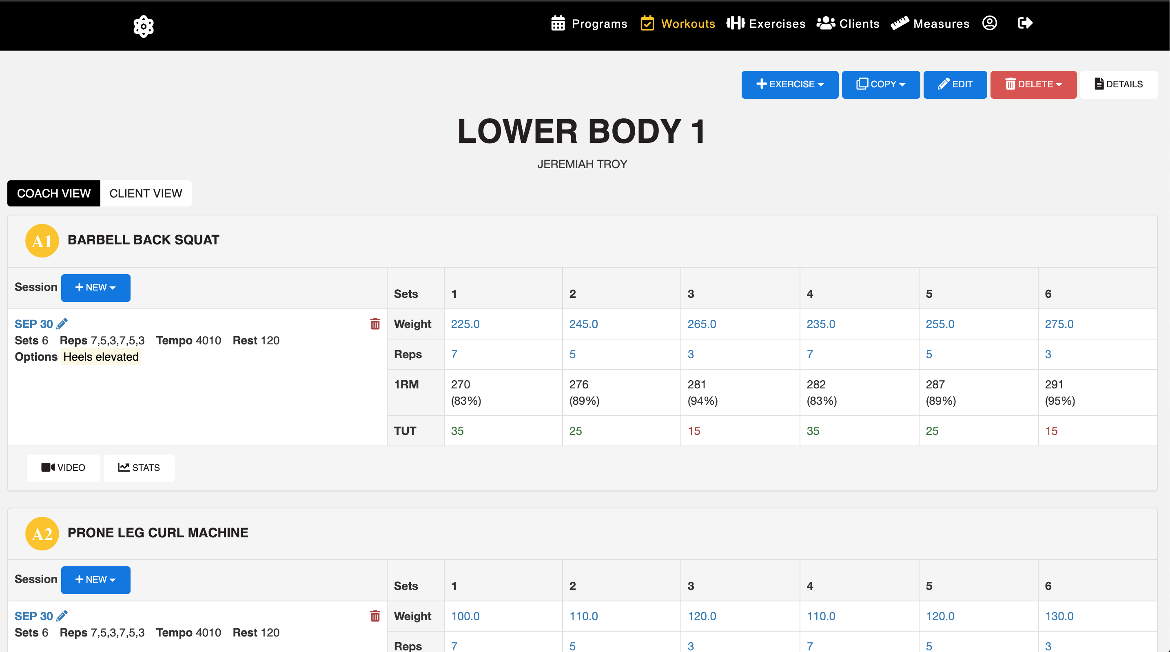1170x652 pixels.
Task: Open the Video for Barbell Back Squat
Action: 63,468
